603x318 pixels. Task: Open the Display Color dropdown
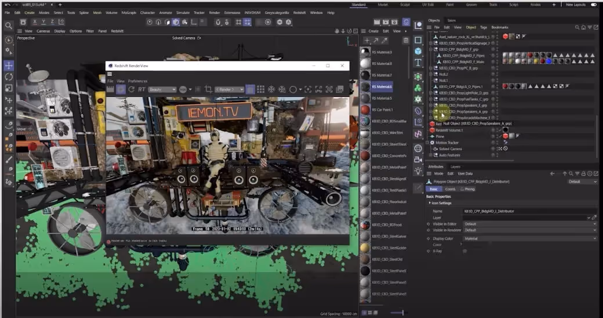530,238
